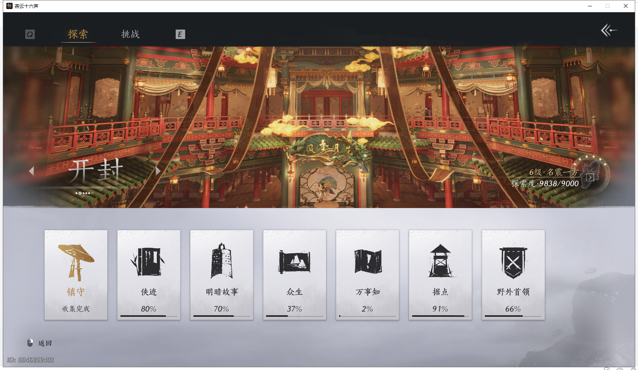638x370 pixels.
Task: Click the pagination dots below 开封
Action: click(x=83, y=193)
